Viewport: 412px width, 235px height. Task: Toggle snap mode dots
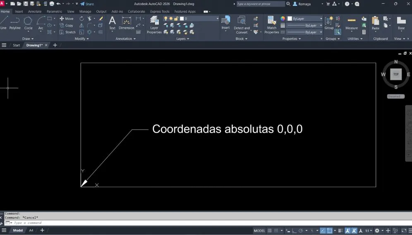click(x=276, y=231)
